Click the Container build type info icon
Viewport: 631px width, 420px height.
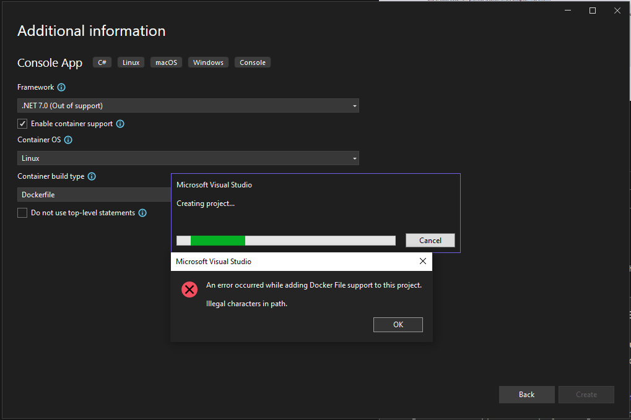[x=92, y=176]
